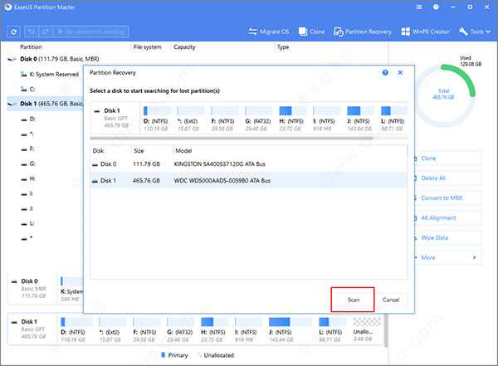Click Convert to MBR option
Screen dimensions: 498x366
(x=447, y=198)
